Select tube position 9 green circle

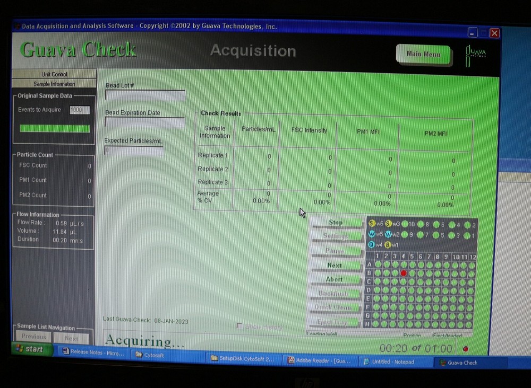[404, 234]
